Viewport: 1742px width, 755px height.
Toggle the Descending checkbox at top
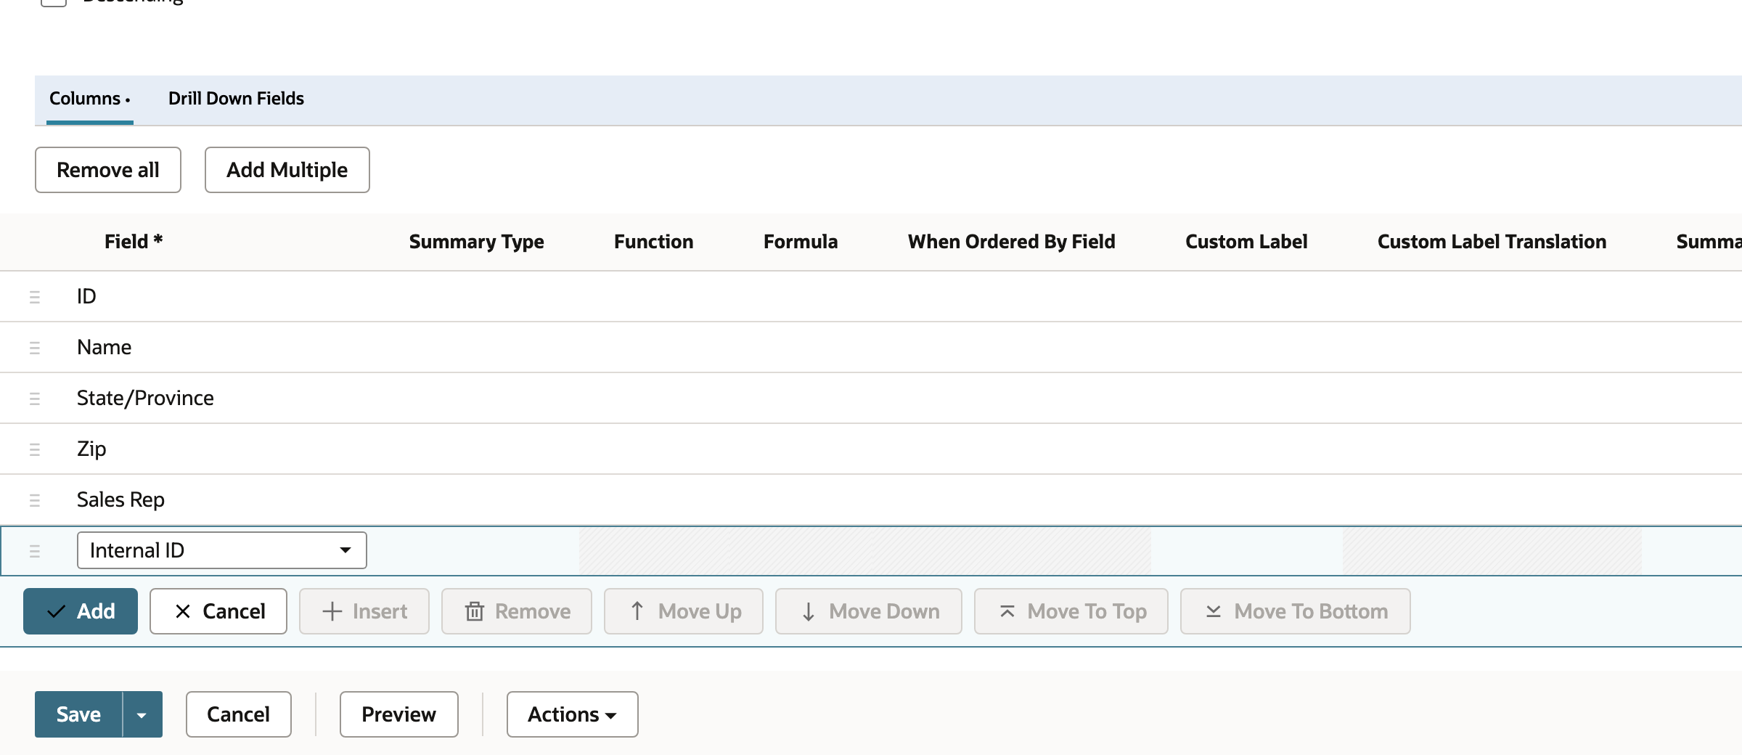click(x=54, y=1)
